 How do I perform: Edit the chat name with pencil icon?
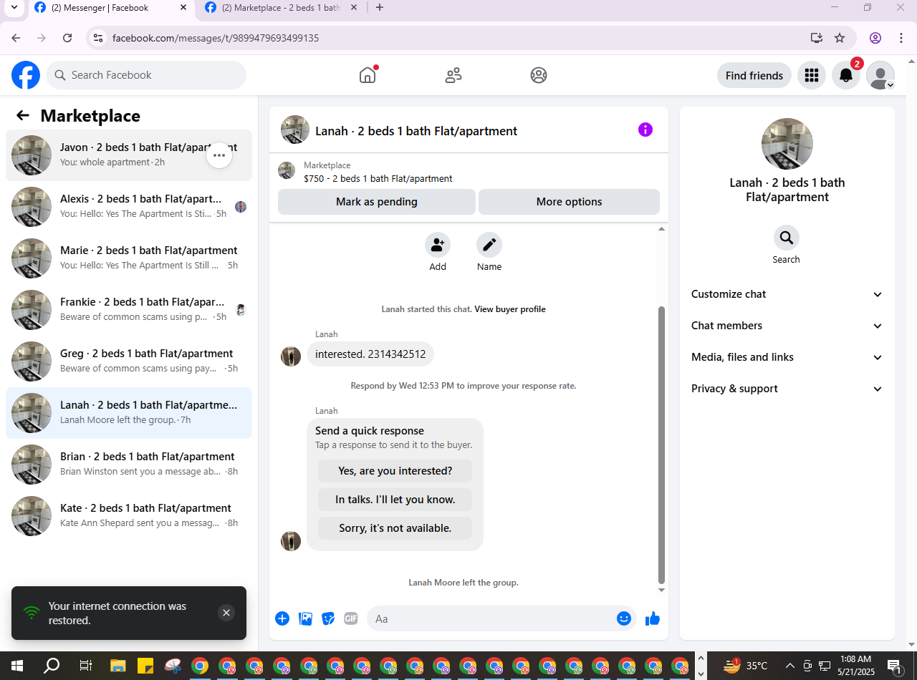[x=489, y=246]
